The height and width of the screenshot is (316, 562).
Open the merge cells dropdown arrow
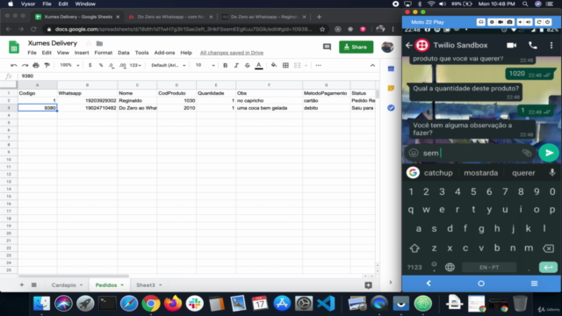[x=306, y=65]
